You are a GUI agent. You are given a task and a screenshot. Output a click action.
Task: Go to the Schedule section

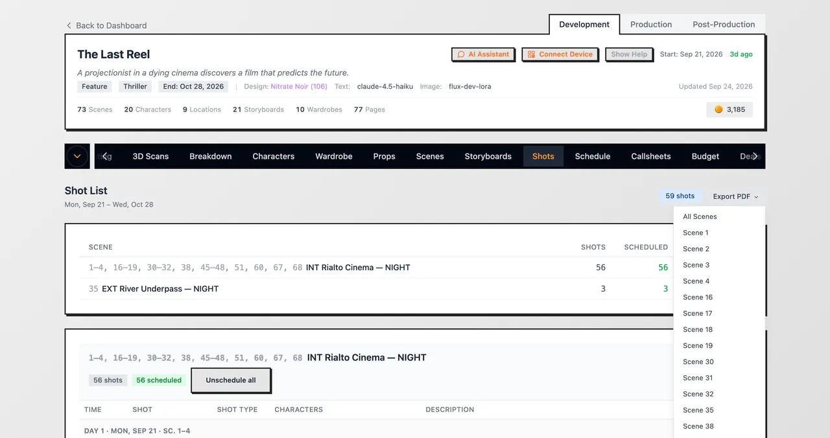tap(593, 156)
